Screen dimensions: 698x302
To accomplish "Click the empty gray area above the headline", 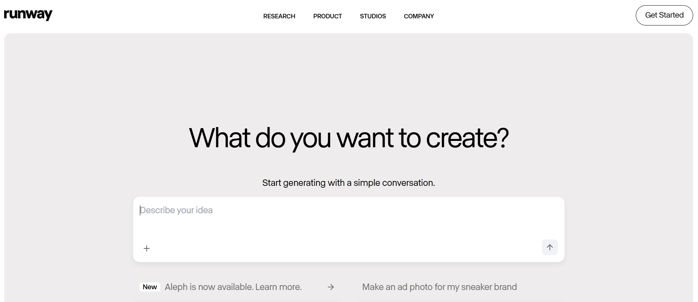I will coord(348,75).
